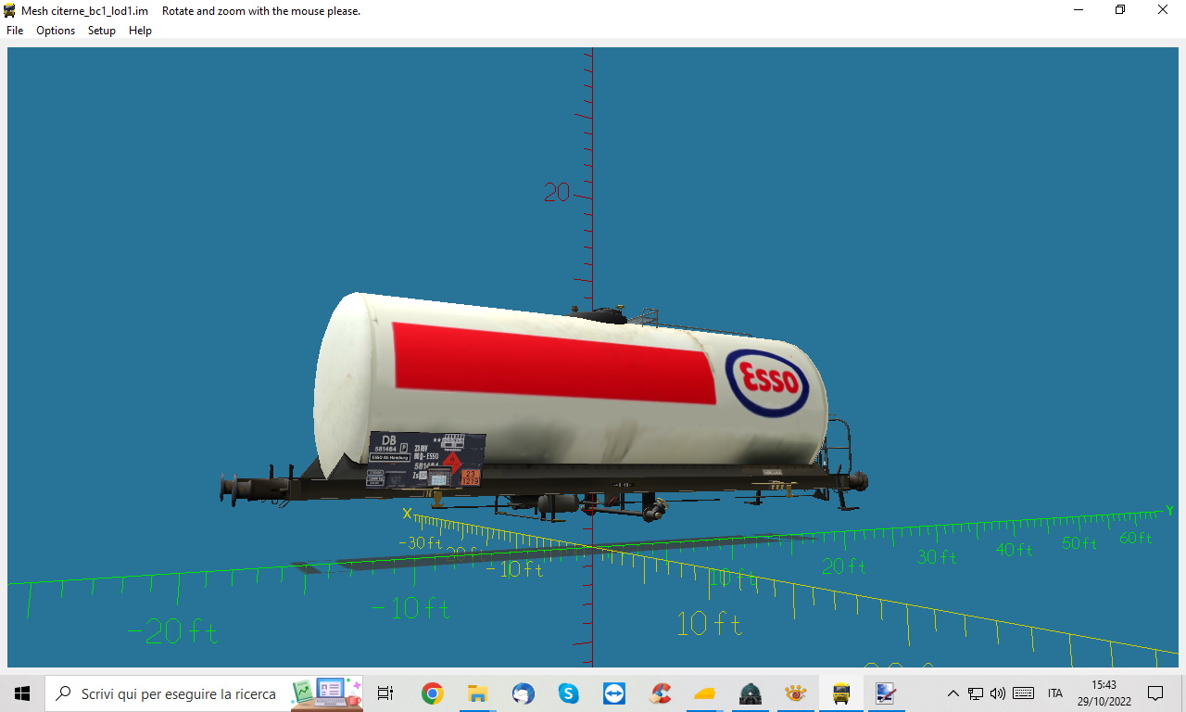Switch the ITA input language
The image size is (1186, 712).
click(1055, 693)
